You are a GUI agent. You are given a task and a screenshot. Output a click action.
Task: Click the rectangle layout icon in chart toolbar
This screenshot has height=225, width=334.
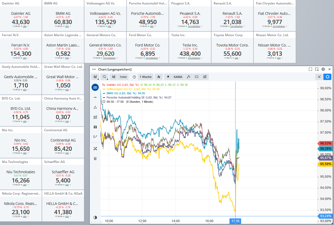coord(197,77)
